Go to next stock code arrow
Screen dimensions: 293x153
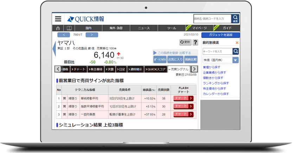92,35
